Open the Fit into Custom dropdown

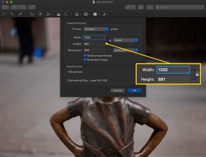96,29
